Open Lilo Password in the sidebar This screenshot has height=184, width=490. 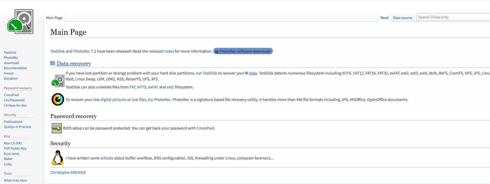click(x=14, y=100)
